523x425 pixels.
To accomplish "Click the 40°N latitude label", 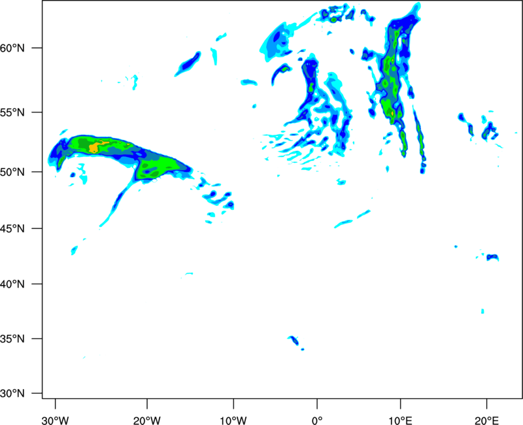I will point(12,284).
